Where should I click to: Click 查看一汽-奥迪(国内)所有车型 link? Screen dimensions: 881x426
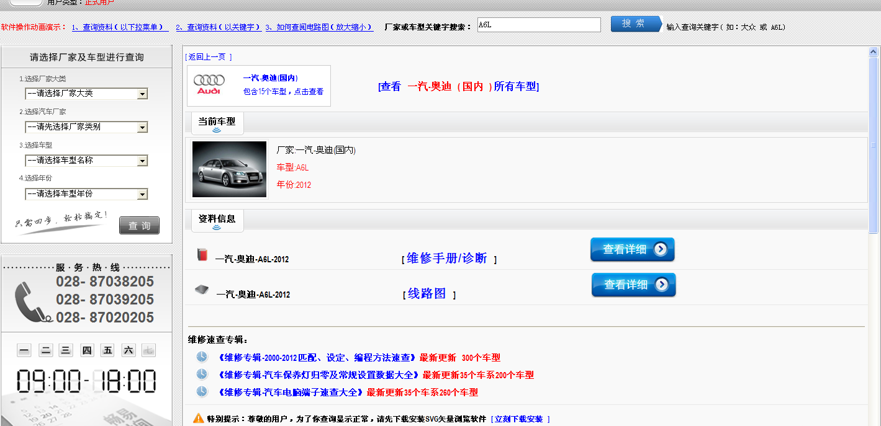pos(458,87)
